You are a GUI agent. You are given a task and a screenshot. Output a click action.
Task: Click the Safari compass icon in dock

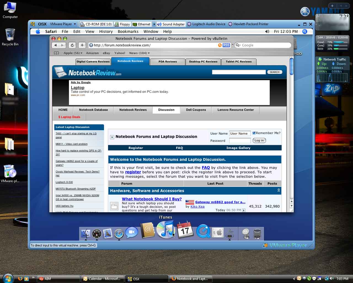coord(119,234)
